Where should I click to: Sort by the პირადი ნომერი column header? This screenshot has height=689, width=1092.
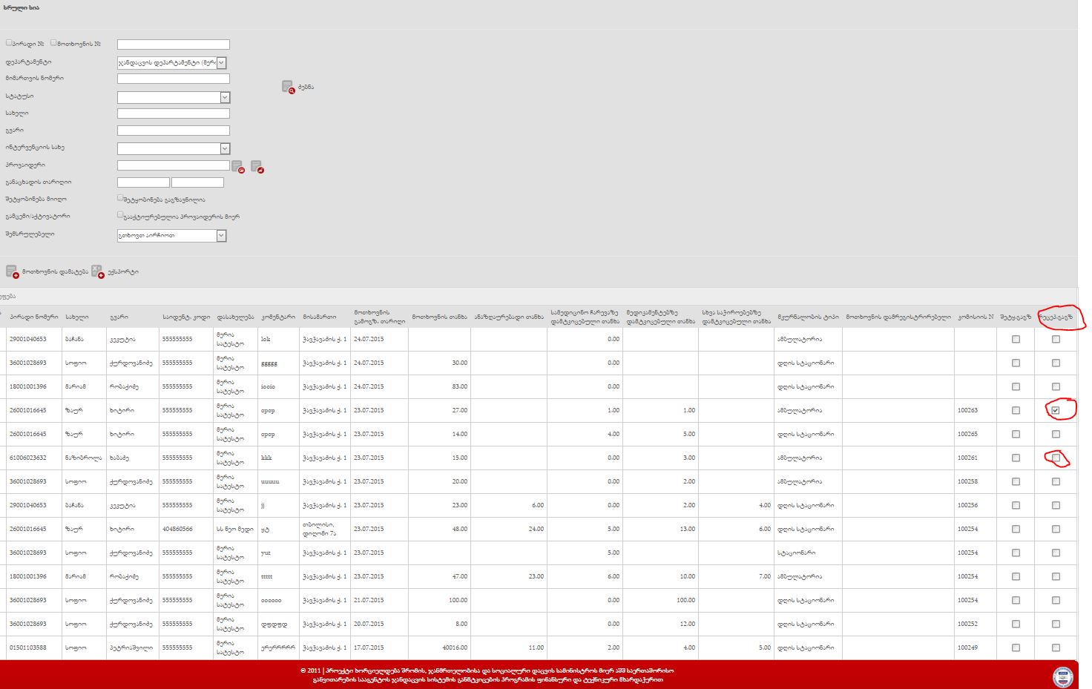point(33,317)
